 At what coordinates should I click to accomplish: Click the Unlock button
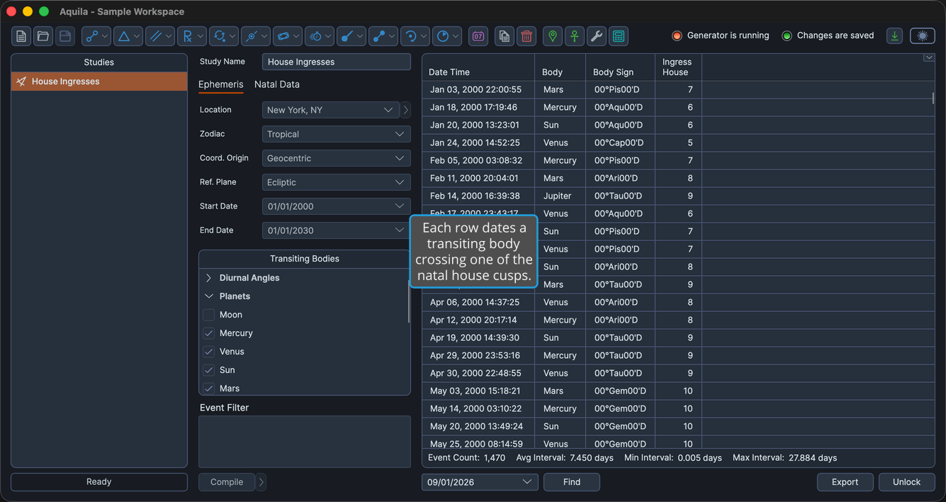(907, 482)
